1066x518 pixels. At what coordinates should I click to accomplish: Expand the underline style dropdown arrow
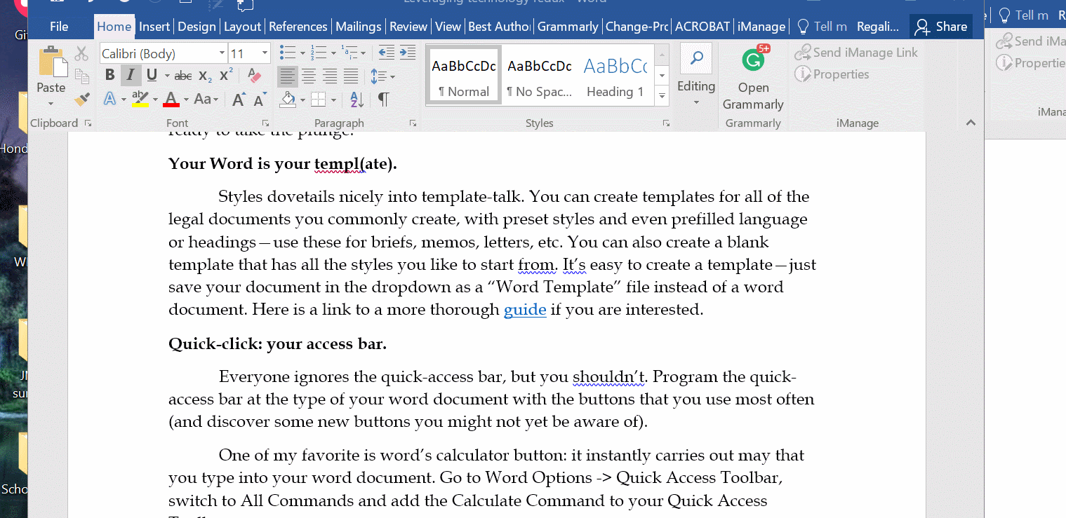point(166,76)
